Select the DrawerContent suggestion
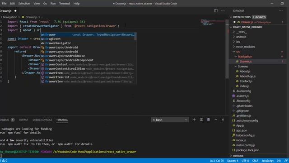The height and width of the screenshot is (163, 289). tap(89, 64)
